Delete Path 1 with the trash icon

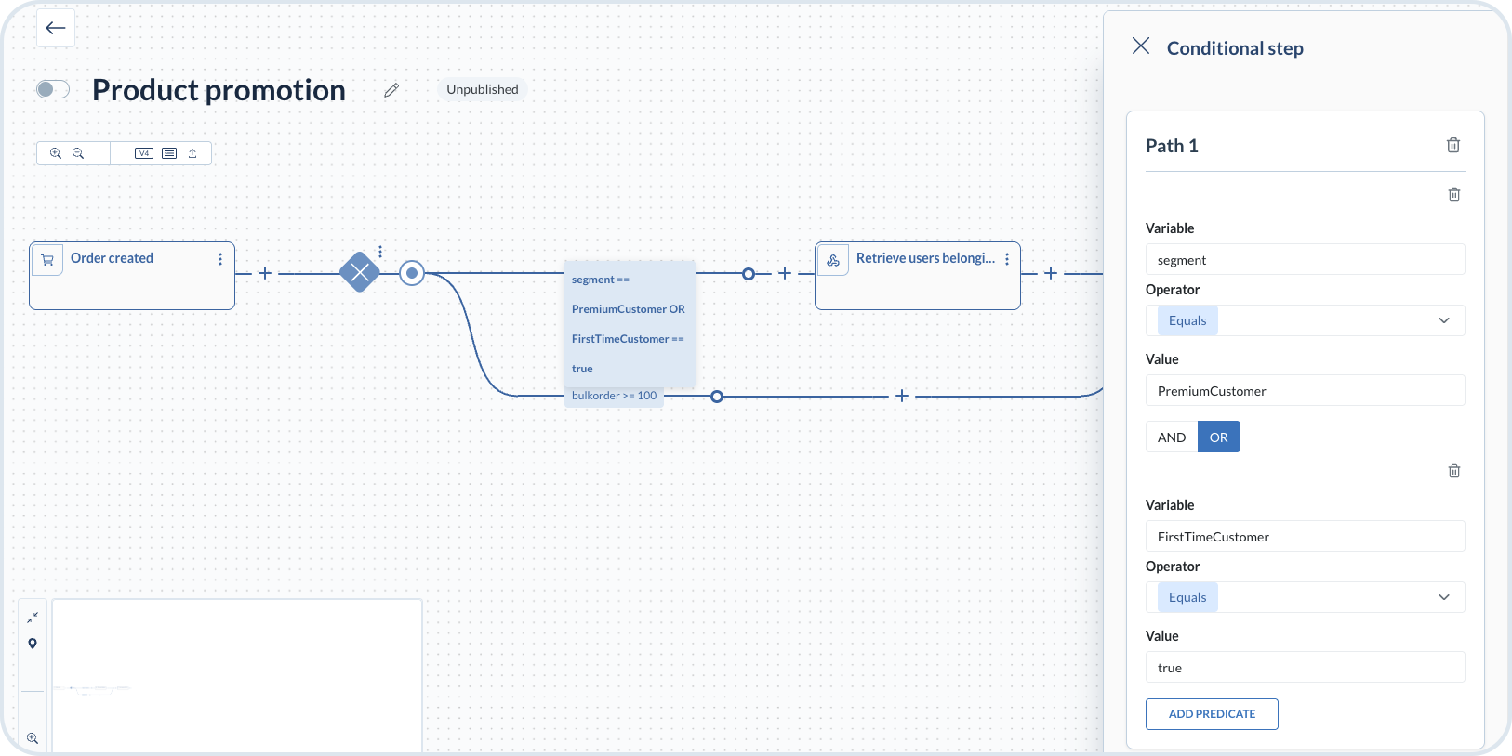(1452, 145)
